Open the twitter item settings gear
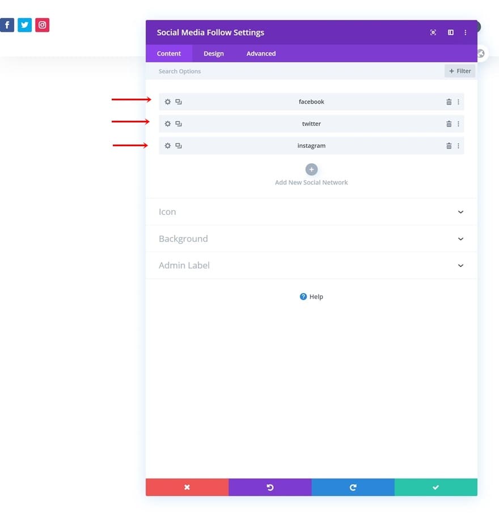Viewport: 499px width, 517px height. [167, 124]
